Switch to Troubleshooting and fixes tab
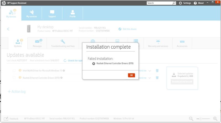 pos(63,43)
